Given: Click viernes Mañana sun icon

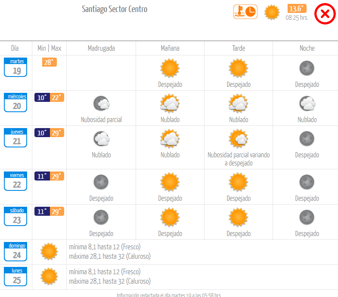Looking at the screenshot, I should (170, 182).
